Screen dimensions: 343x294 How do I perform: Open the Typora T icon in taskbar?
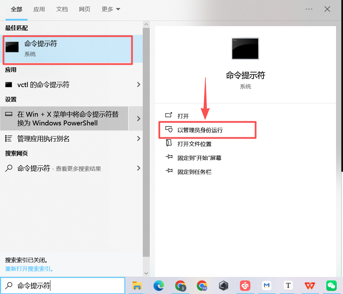(x=288, y=286)
